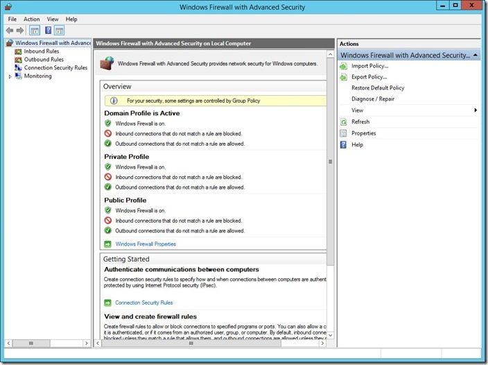Click the app icon in the title bar
The image size is (488, 365).
pos(8,6)
